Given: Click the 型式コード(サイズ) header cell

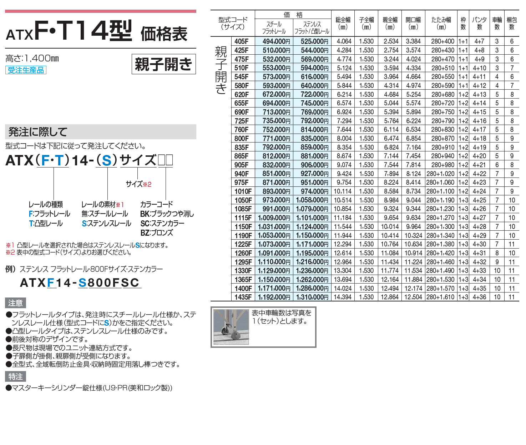Looking at the screenshot, I should tap(232, 23).
